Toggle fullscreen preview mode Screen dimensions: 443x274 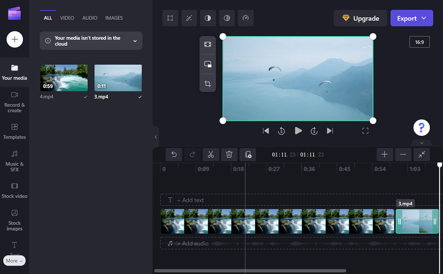coord(365,131)
